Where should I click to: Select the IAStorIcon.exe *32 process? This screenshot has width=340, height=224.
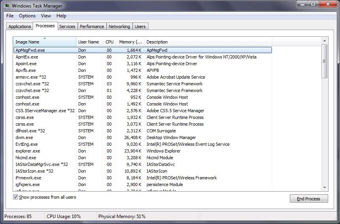pos(143,171)
